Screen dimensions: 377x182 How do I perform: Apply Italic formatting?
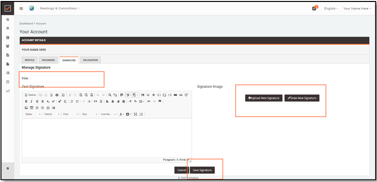(x=31, y=102)
